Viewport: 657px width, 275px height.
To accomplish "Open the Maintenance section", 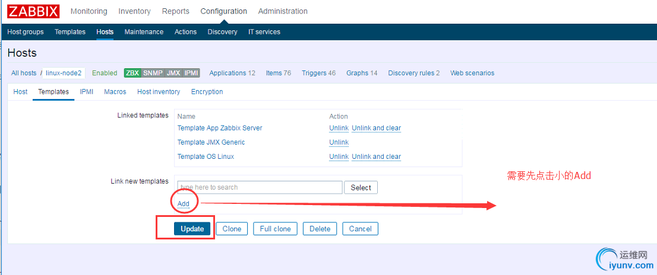I will coord(144,32).
